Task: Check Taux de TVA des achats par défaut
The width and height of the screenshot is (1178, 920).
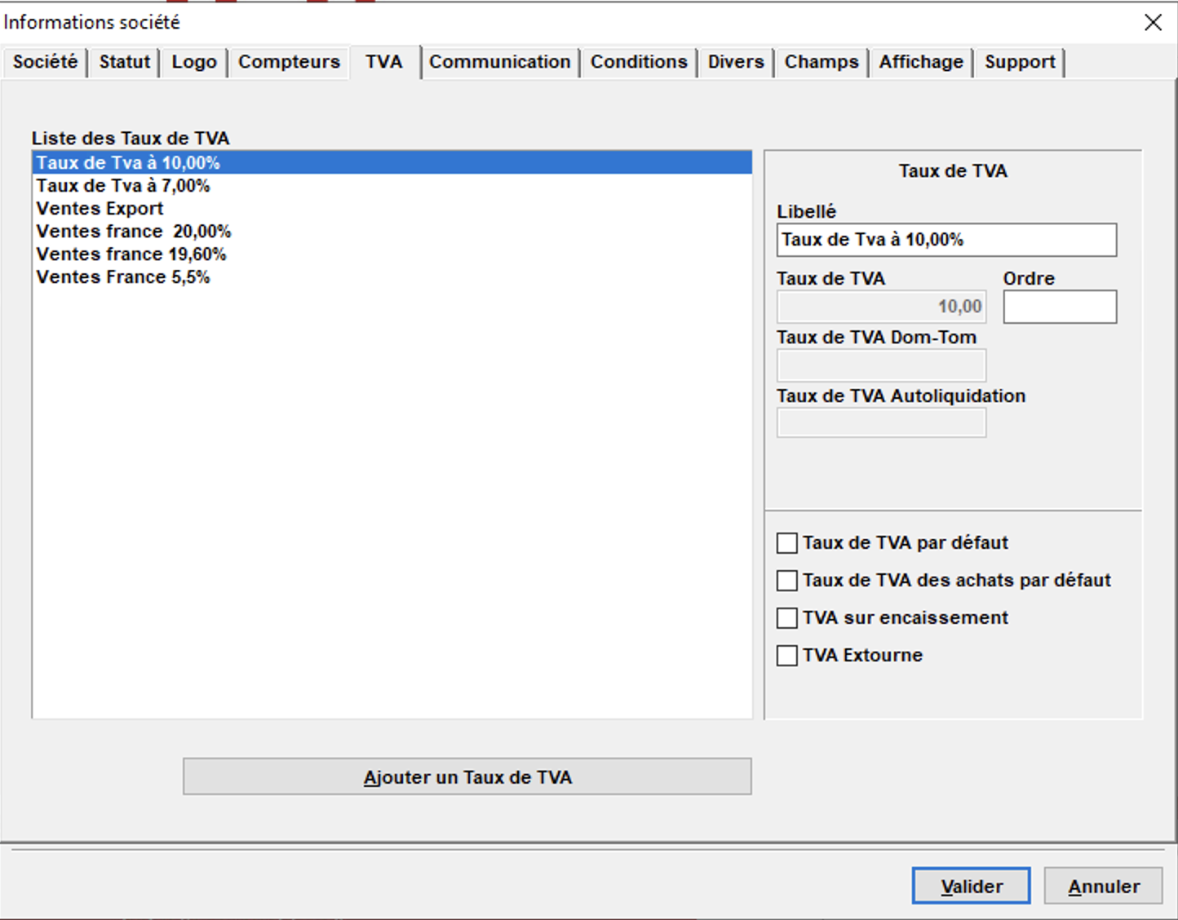Action: tap(787, 581)
